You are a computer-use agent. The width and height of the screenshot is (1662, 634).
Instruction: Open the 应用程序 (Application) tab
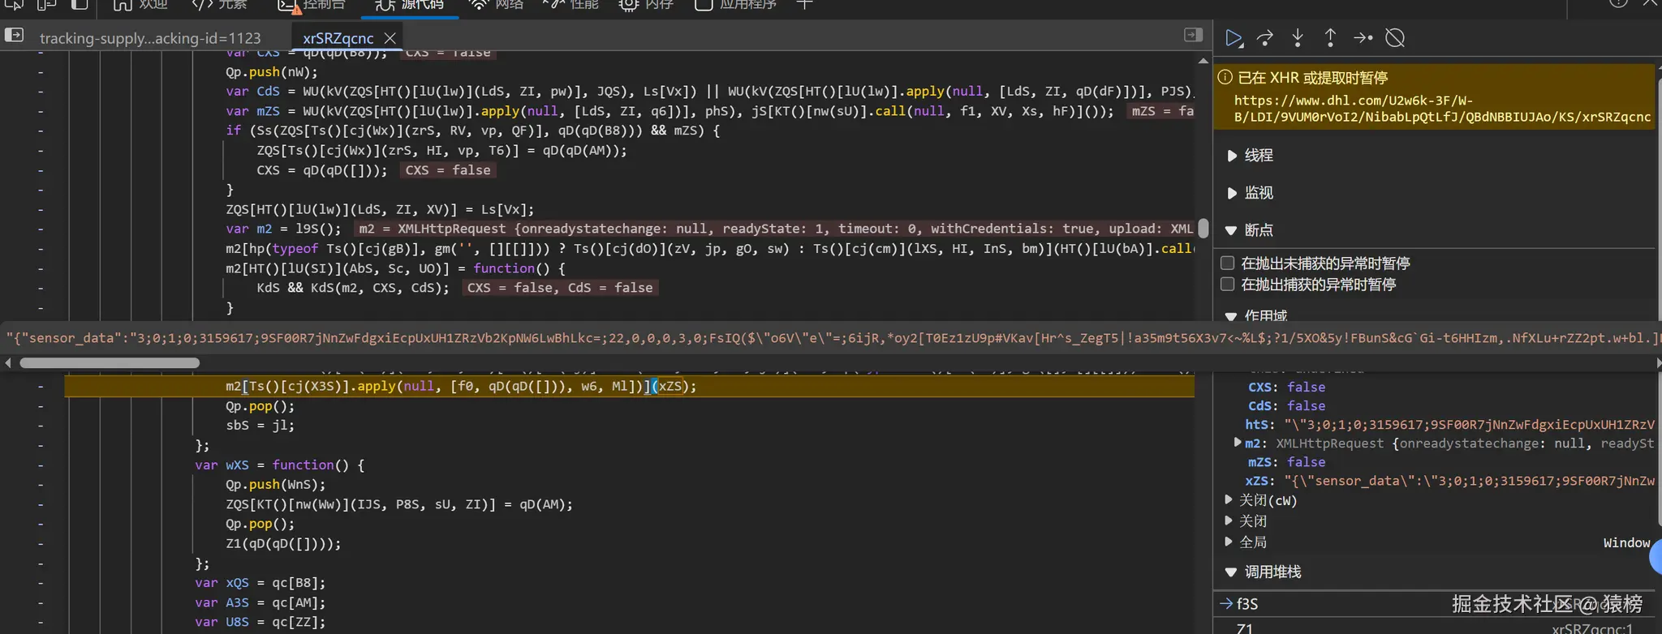735,5
